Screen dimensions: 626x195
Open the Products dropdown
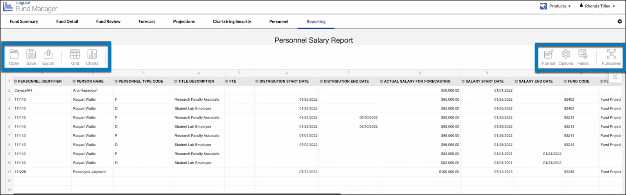tap(556, 6)
